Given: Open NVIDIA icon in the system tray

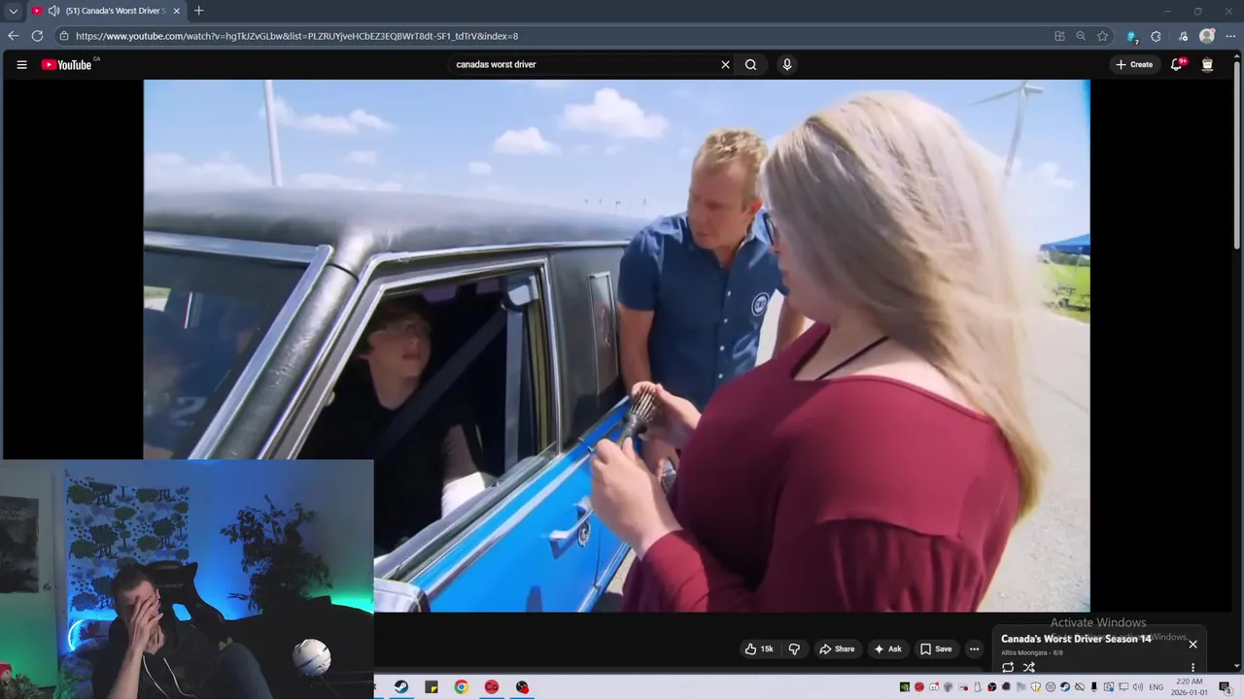Looking at the screenshot, I should tap(904, 687).
